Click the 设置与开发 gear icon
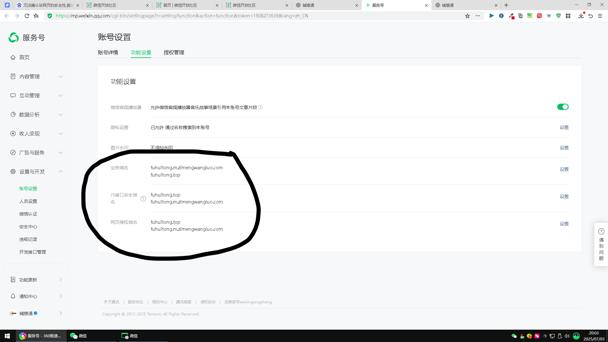The image size is (608, 342). click(x=13, y=171)
